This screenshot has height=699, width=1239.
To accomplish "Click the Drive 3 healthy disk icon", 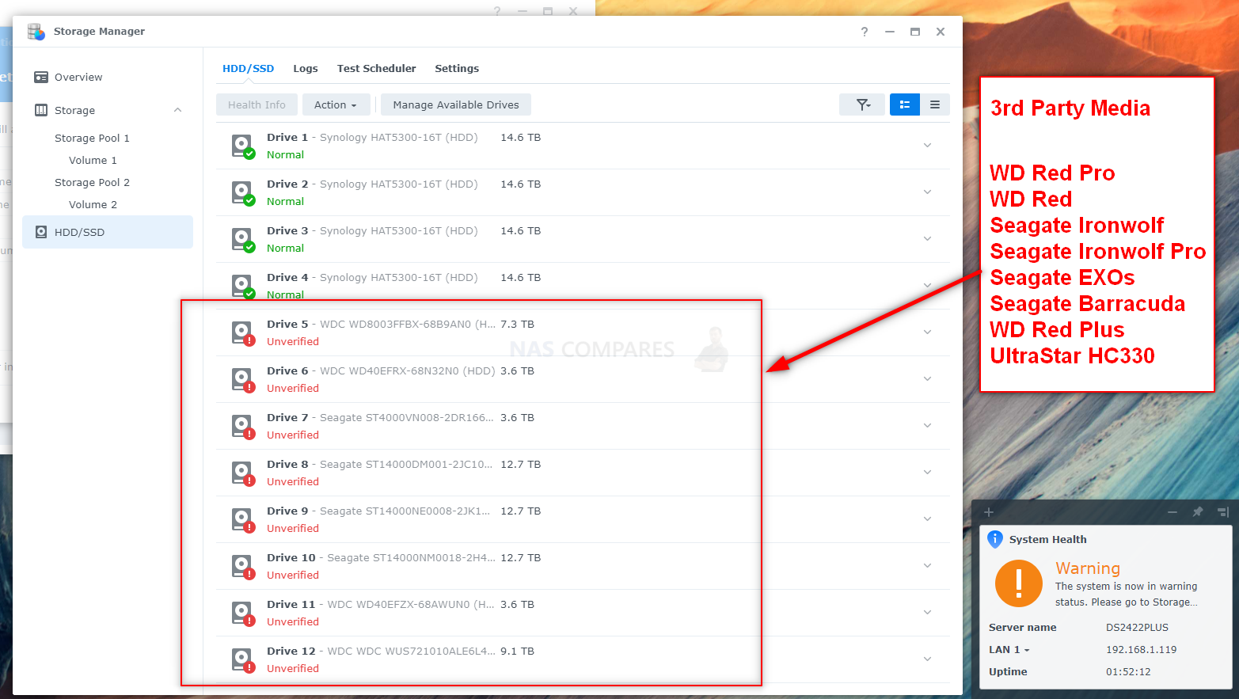I will point(242,240).
